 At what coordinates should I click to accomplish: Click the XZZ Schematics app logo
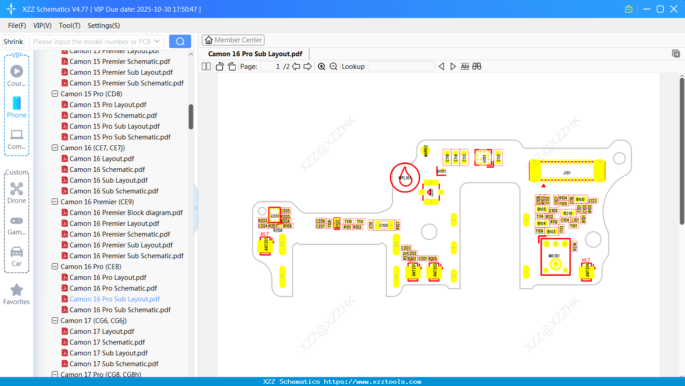(x=11, y=9)
